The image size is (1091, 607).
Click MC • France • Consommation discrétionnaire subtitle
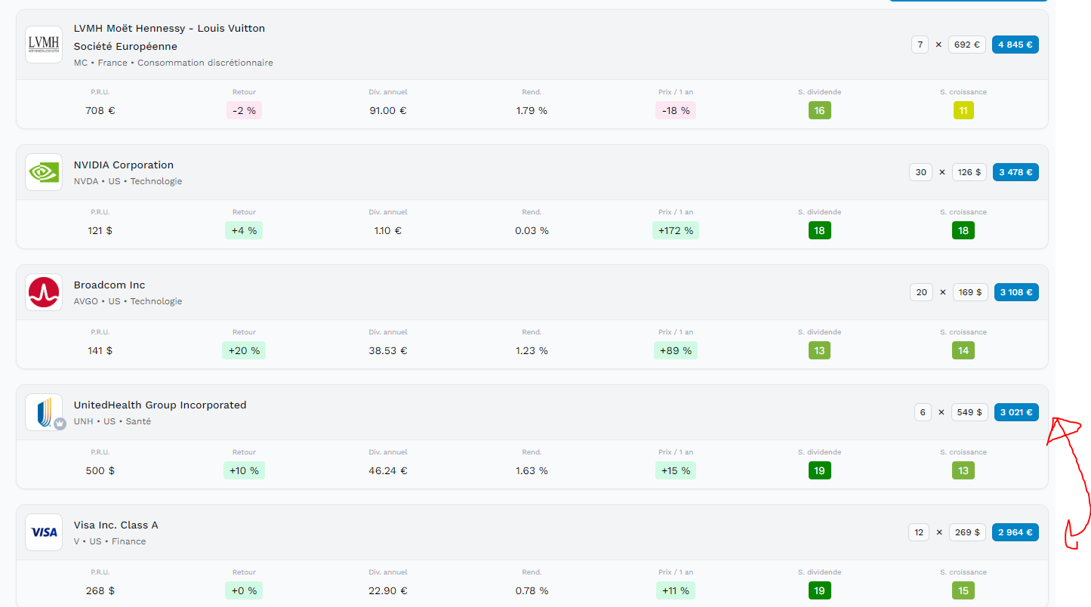pyautogui.click(x=174, y=63)
